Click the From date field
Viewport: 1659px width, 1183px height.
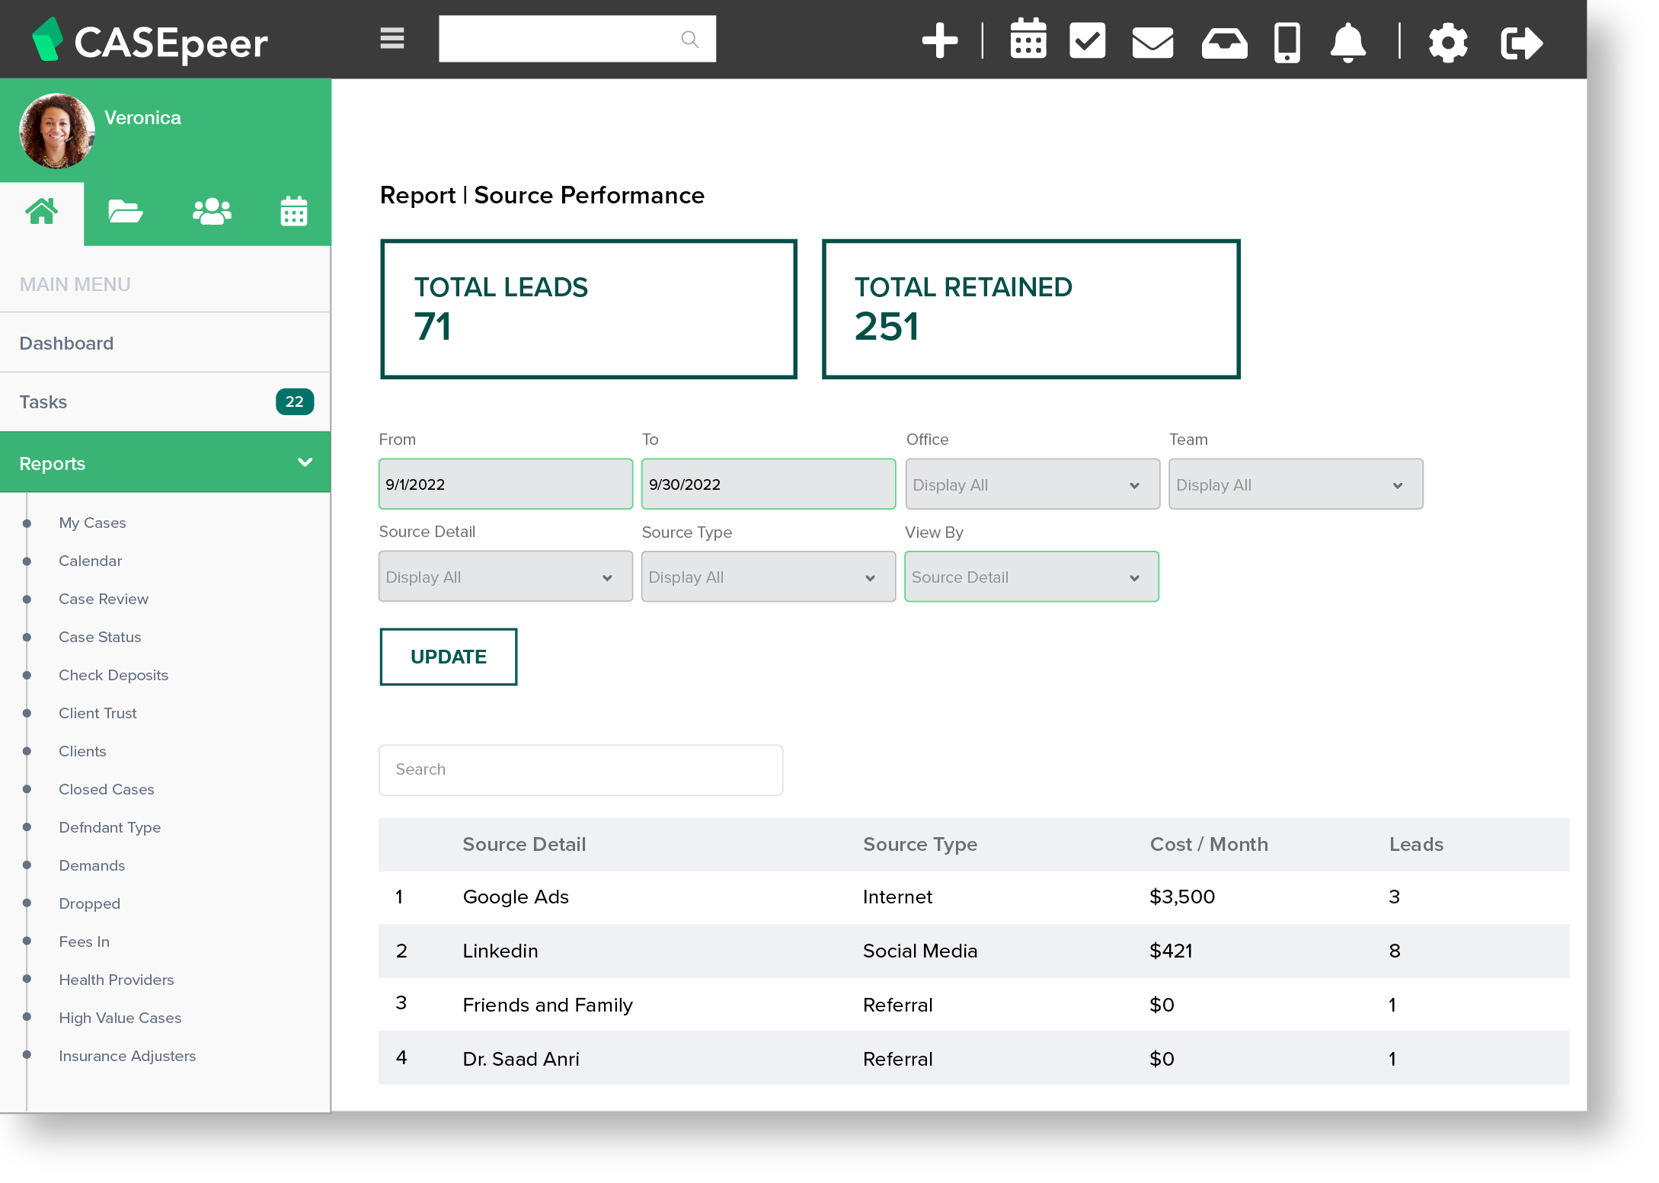click(505, 484)
